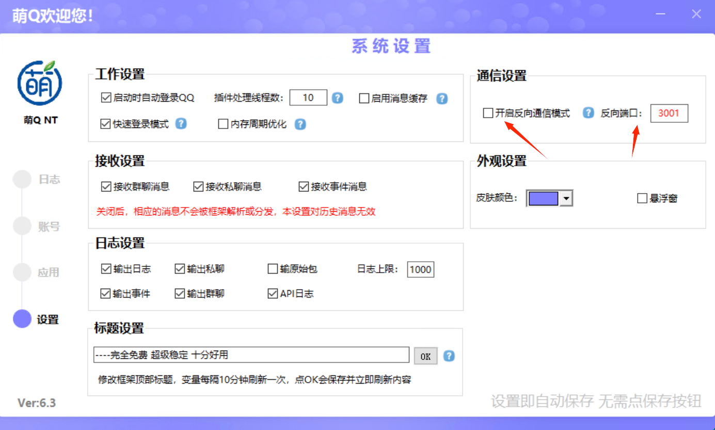Click the help icon beside 快速登录模式

pos(181,124)
